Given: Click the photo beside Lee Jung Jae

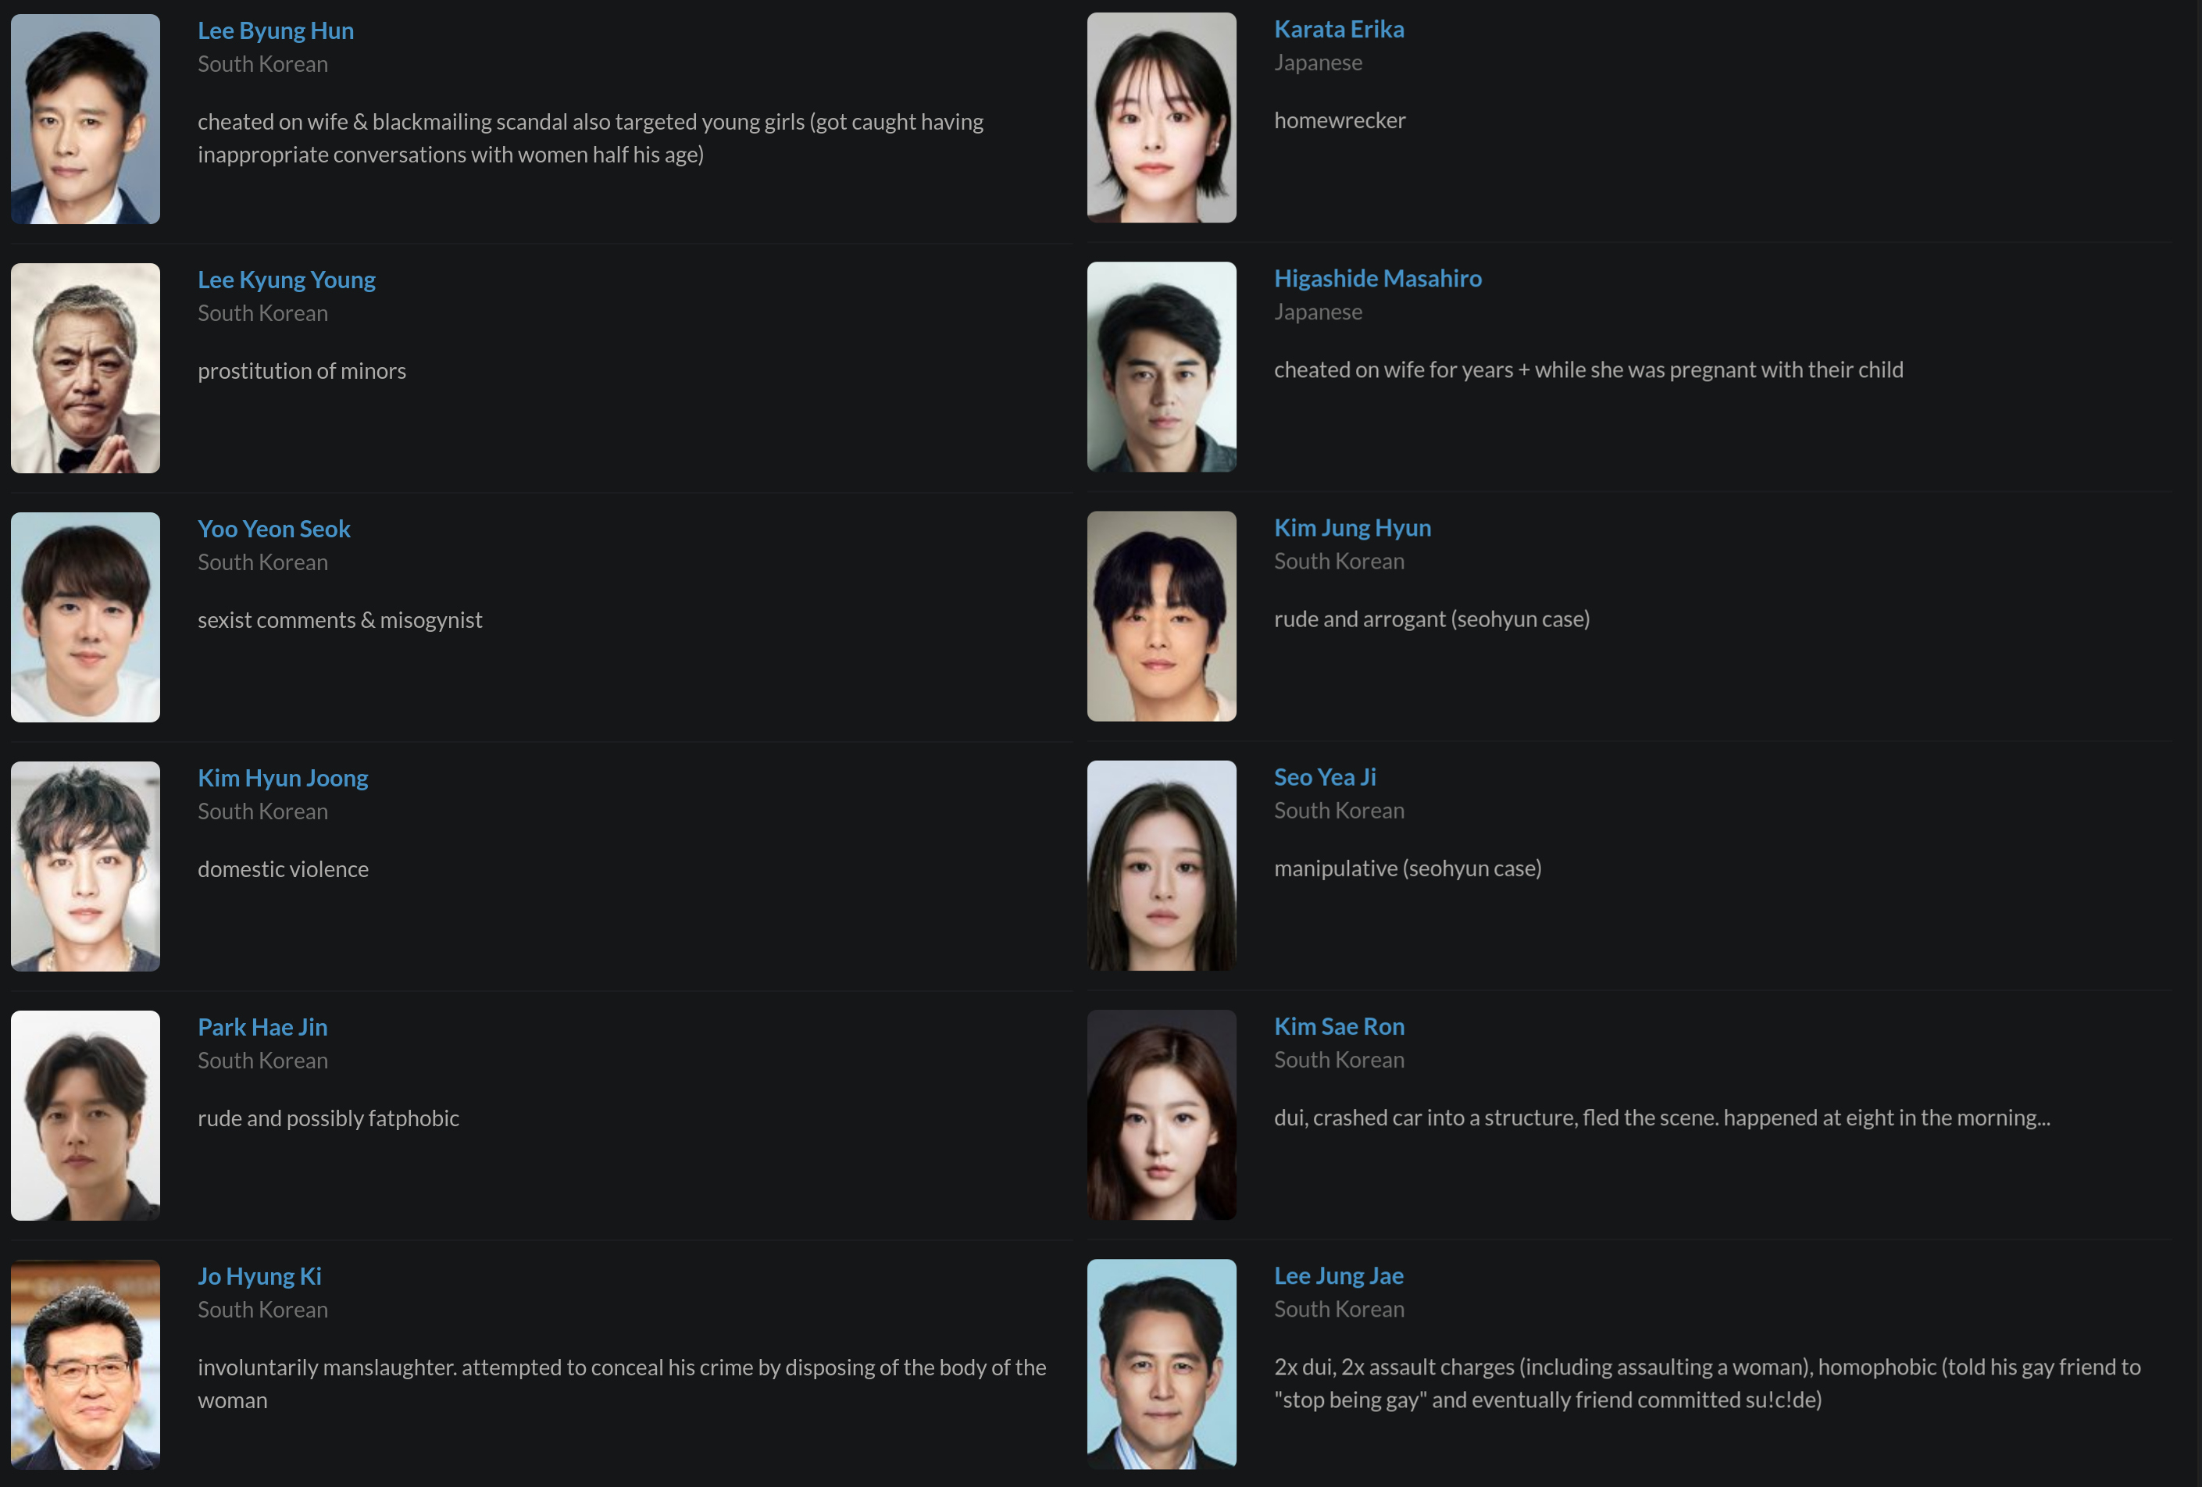Looking at the screenshot, I should pos(1162,1364).
